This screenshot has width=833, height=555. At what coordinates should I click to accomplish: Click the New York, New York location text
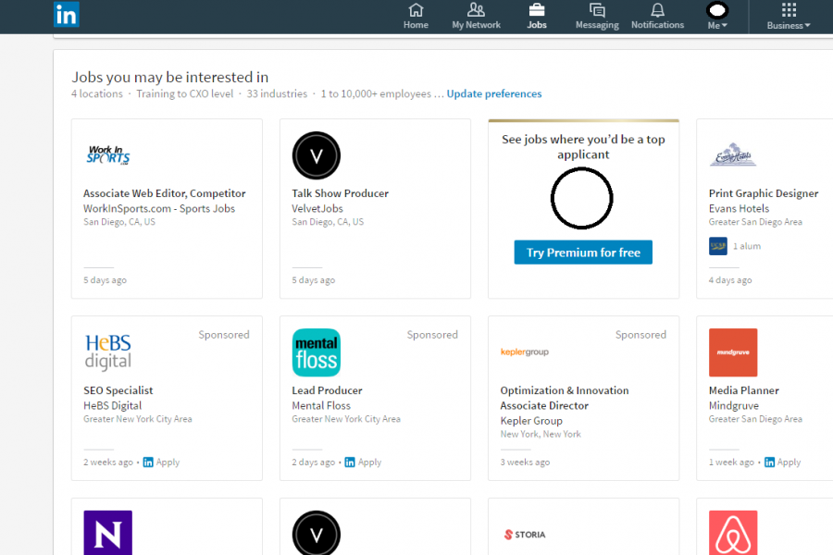(541, 434)
